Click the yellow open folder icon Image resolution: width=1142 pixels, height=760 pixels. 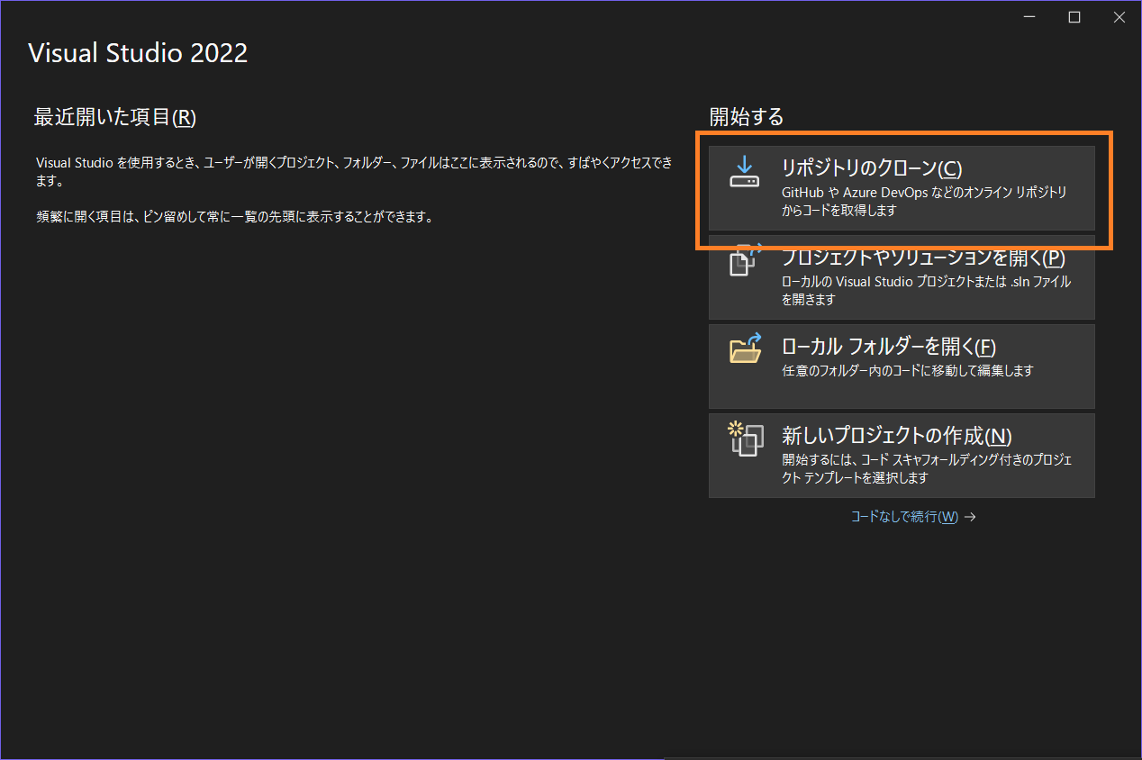(744, 351)
